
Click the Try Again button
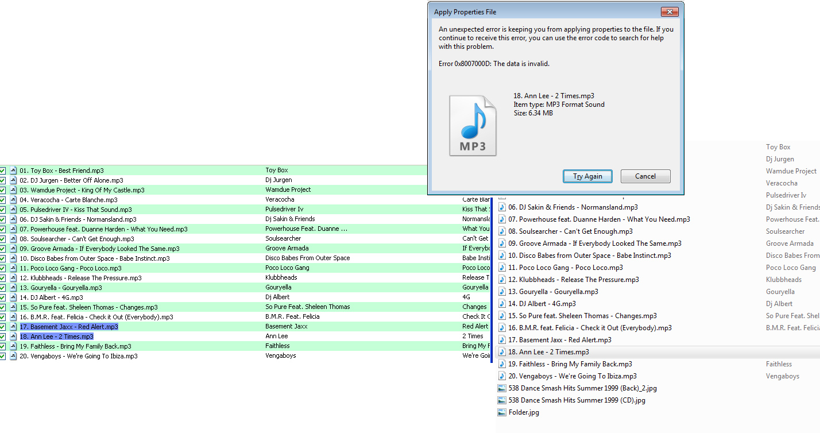(587, 176)
